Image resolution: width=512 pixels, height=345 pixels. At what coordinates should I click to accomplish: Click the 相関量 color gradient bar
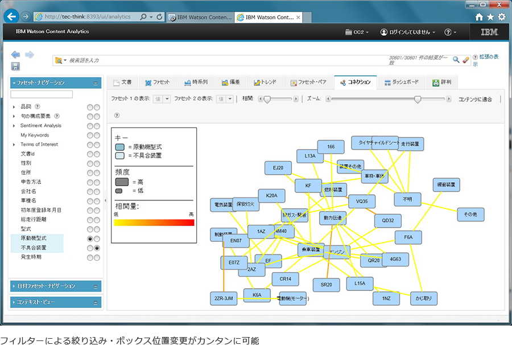click(x=154, y=223)
